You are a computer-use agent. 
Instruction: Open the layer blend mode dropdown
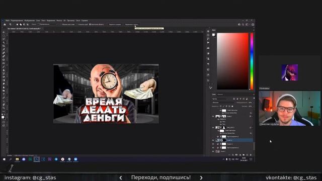[224, 103]
